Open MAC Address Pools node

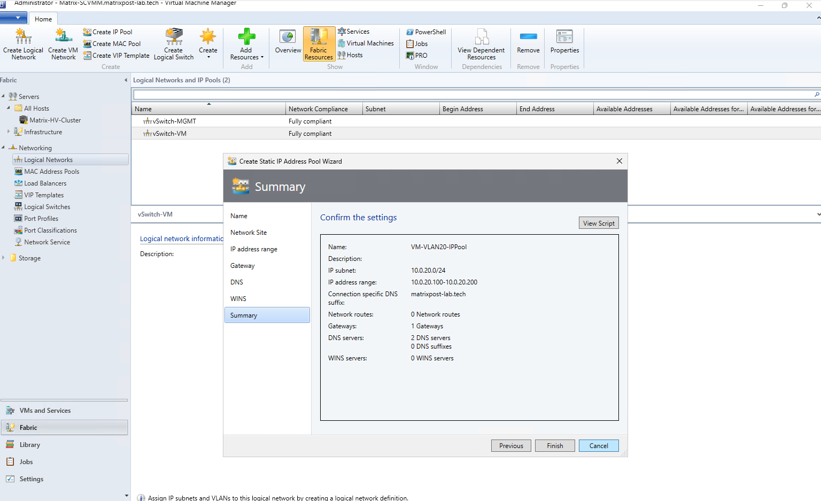(x=47, y=172)
